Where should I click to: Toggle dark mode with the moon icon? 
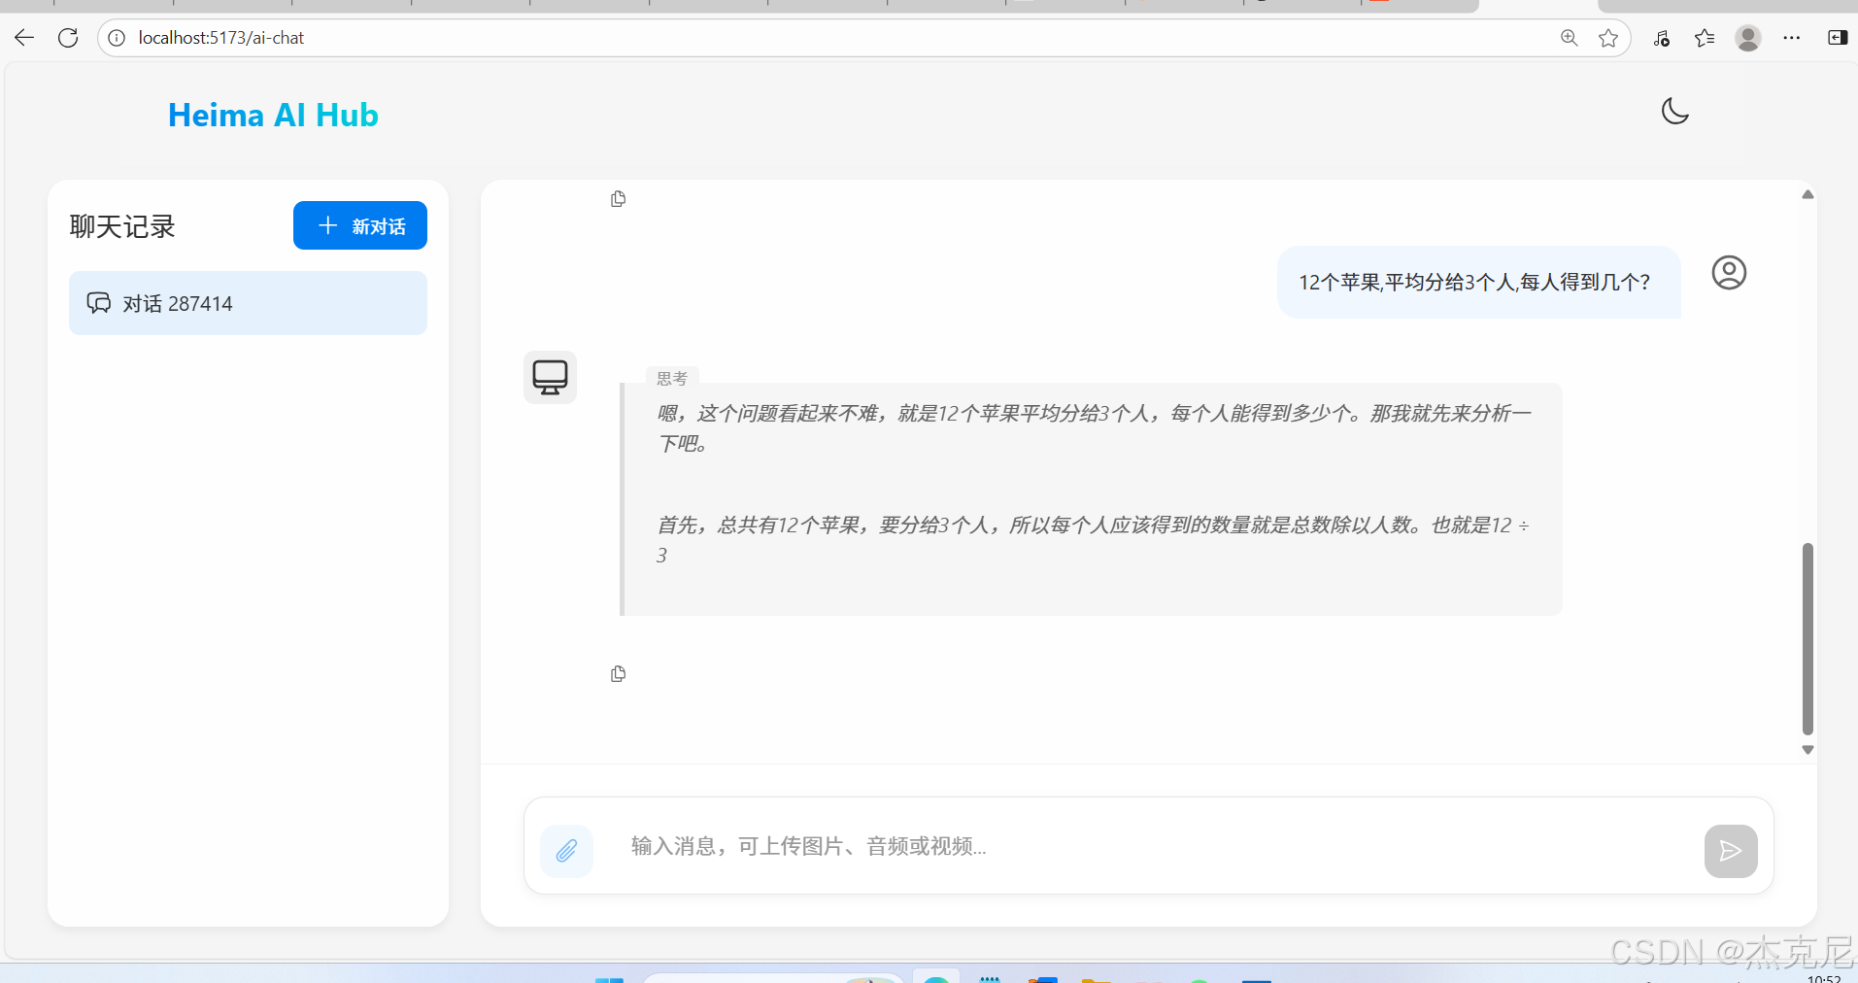click(x=1674, y=111)
